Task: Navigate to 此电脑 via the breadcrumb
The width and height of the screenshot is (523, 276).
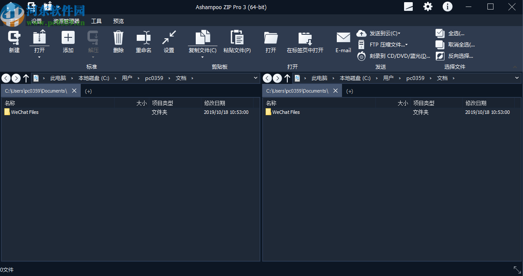Action: pyautogui.click(x=58, y=78)
